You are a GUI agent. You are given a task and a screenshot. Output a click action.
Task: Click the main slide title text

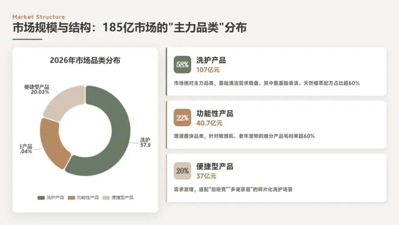coord(130,27)
